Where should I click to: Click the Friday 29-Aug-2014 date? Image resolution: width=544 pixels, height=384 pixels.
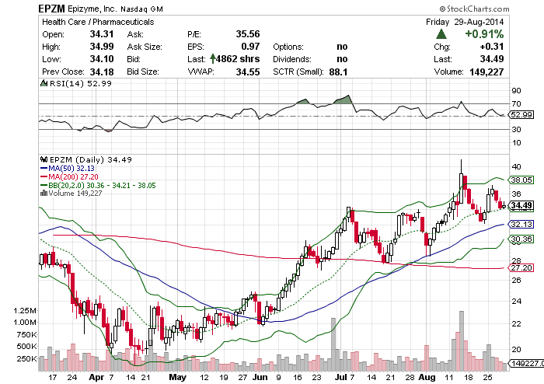(x=465, y=22)
